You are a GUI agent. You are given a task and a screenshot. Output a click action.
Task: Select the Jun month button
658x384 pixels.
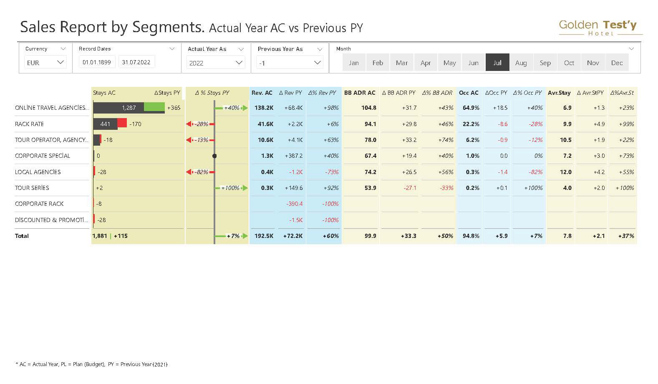coord(473,63)
